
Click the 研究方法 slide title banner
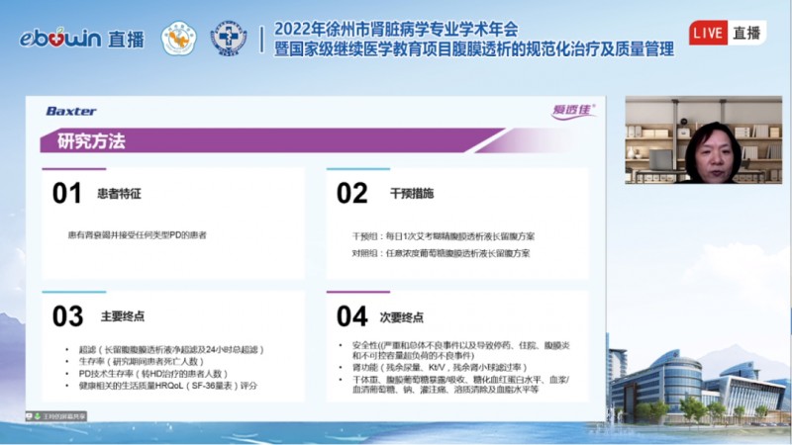[92, 141]
